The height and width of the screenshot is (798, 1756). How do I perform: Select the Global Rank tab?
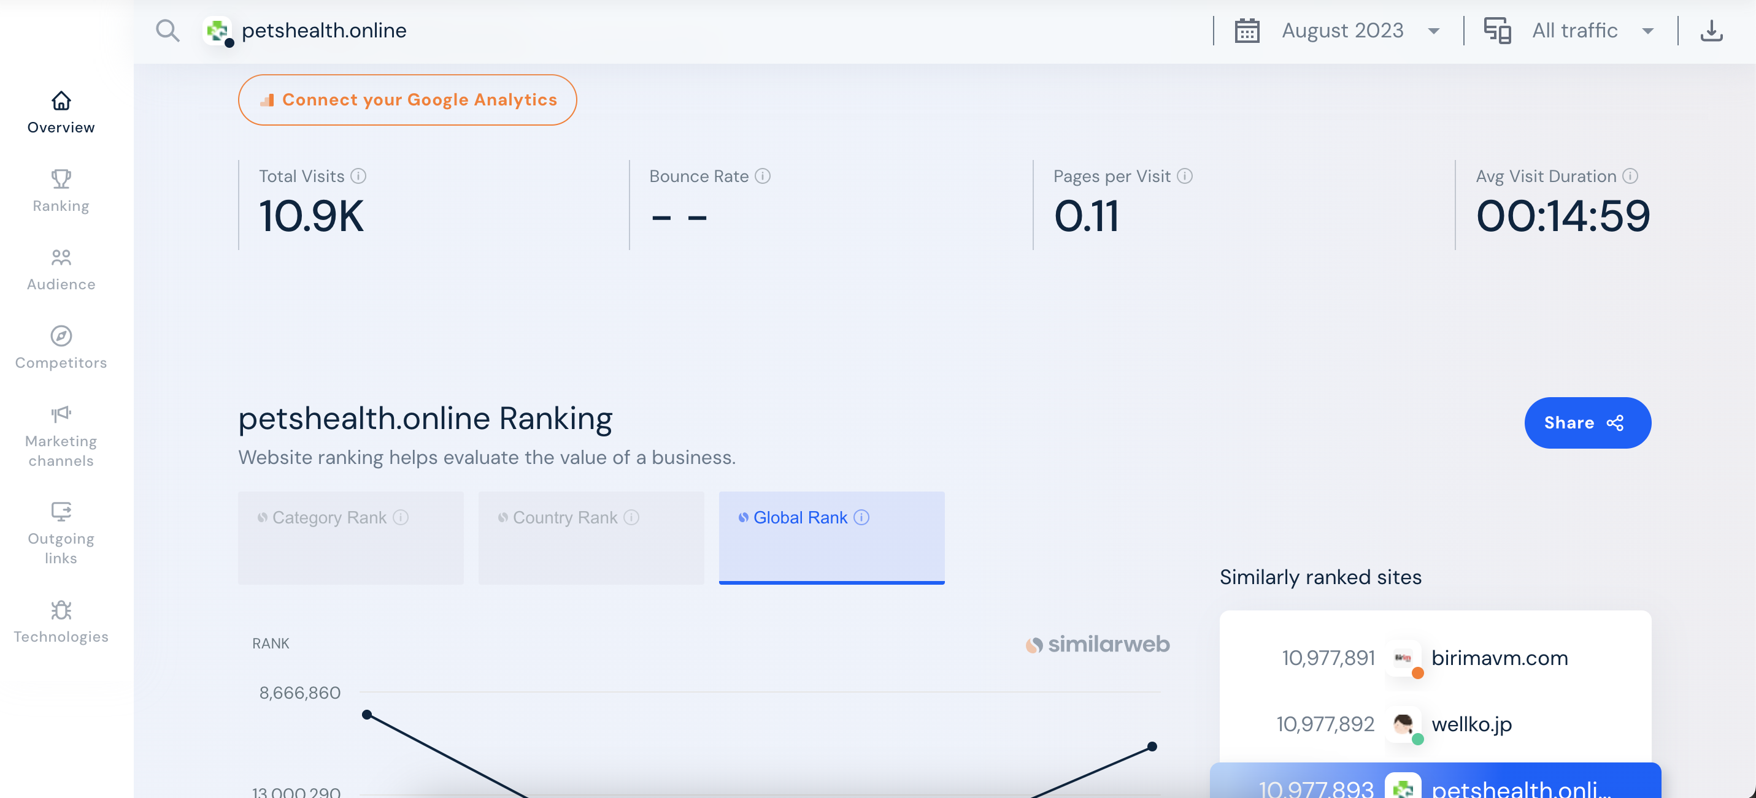(x=831, y=538)
